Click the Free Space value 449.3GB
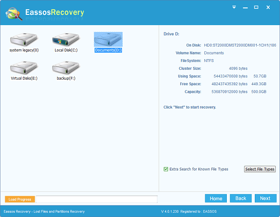 tap(259, 84)
